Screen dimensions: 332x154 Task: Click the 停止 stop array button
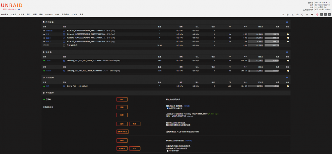pos(122,99)
